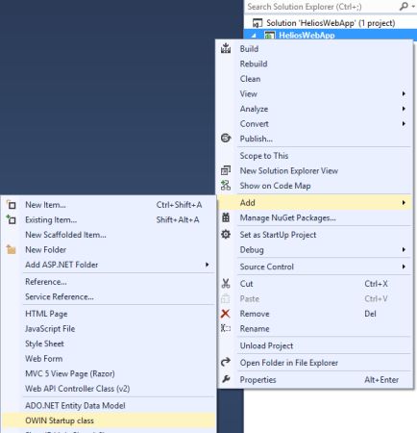Click the Search Solution Explorer field
Viewport: 417px width, 433px height.
point(322,7)
